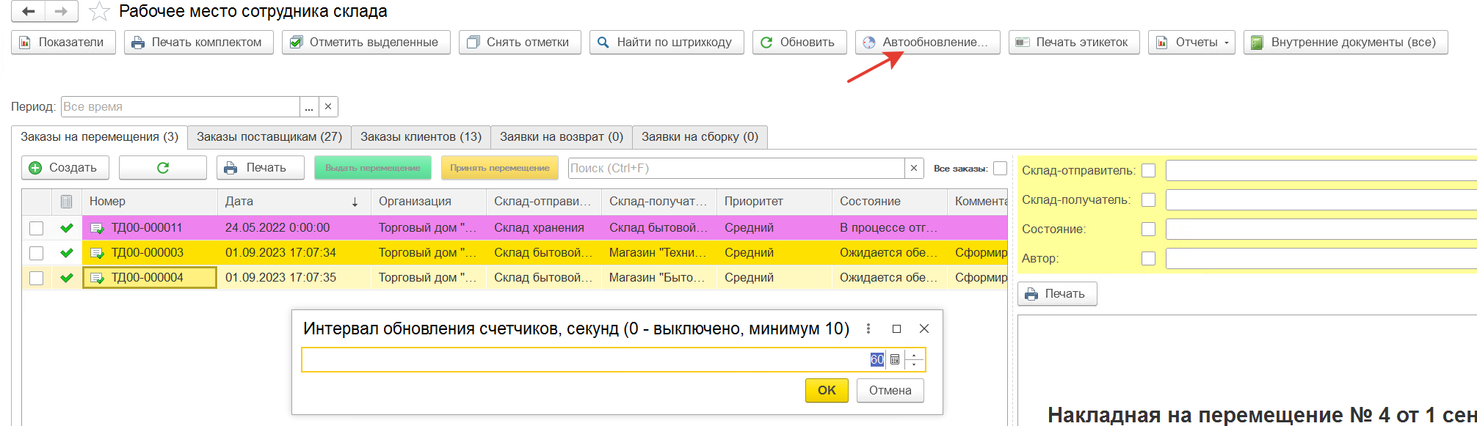1477x426 pixels.
Task: Click Отметить выделенные
Action: coord(366,43)
